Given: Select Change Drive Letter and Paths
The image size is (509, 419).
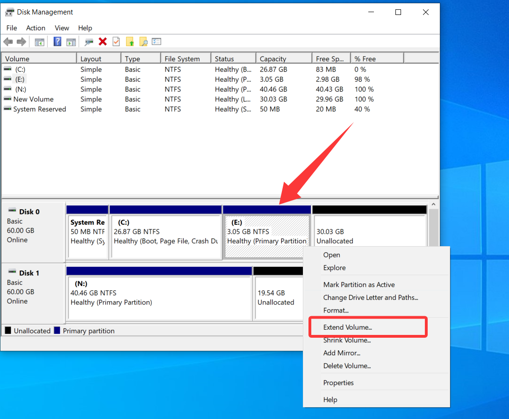Looking at the screenshot, I should [x=377, y=298].
